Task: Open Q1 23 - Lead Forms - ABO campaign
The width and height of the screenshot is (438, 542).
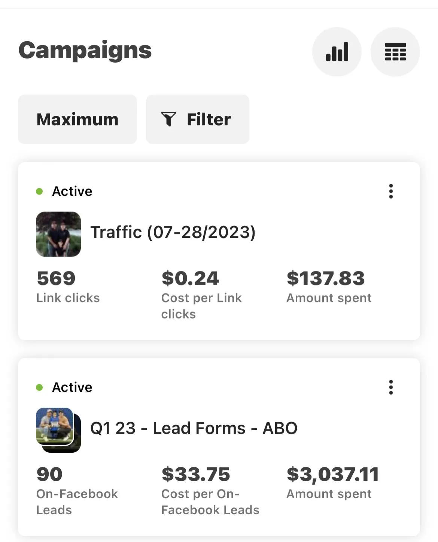Action: click(194, 428)
